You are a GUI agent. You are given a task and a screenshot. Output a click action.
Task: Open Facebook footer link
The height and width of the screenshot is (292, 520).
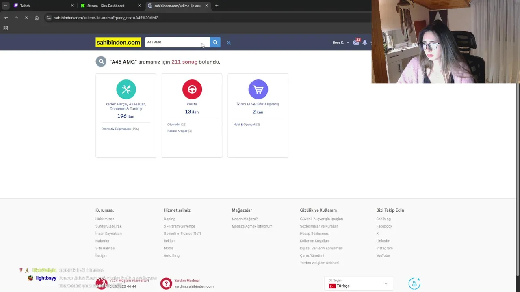[384, 226]
